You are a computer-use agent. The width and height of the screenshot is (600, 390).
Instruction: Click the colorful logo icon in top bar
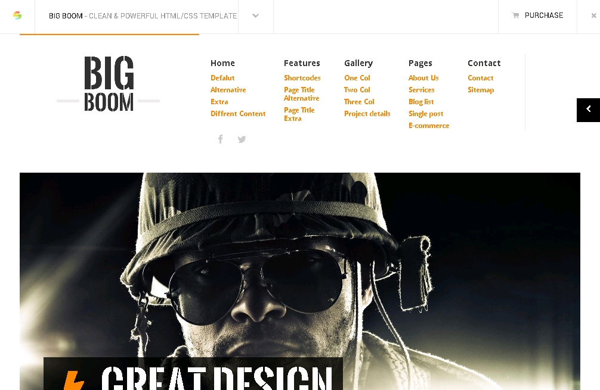17,15
